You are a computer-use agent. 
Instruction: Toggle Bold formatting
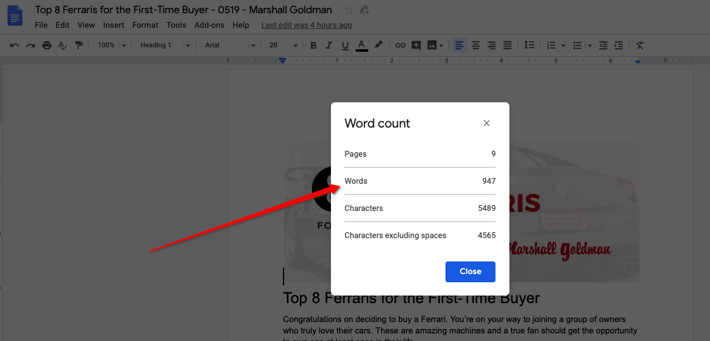tap(313, 45)
